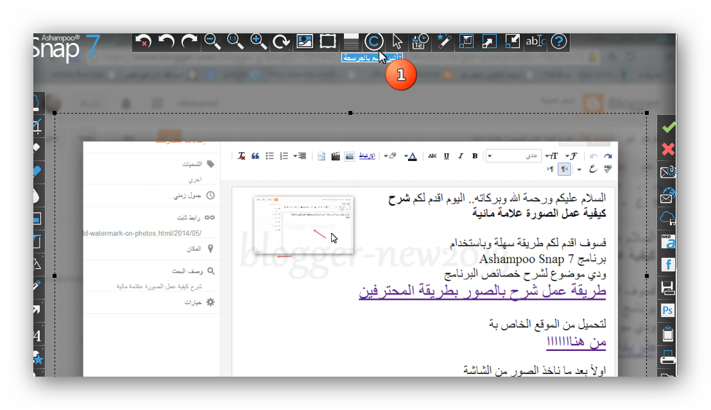
Task: Toggle numbered list in Blogger editor
Action: pyautogui.click(x=284, y=156)
